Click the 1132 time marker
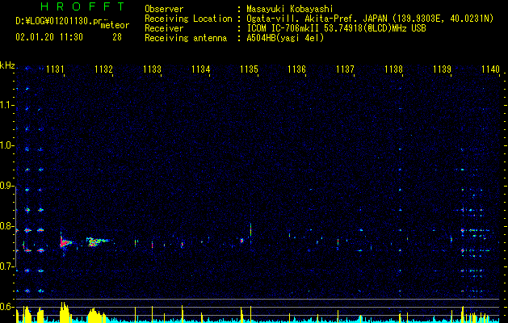 click(x=103, y=69)
